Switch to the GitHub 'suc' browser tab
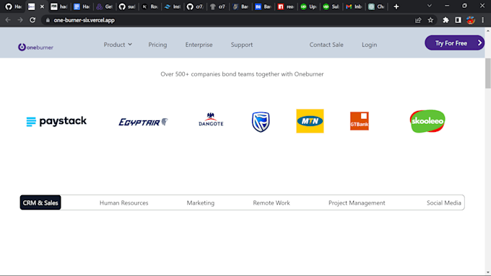491x276 pixels. pyautogui.click(x=127, y=6)
